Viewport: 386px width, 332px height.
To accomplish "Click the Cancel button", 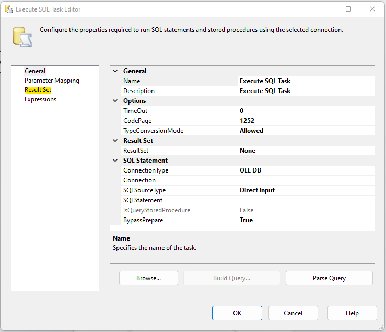I will click(293, 313).
